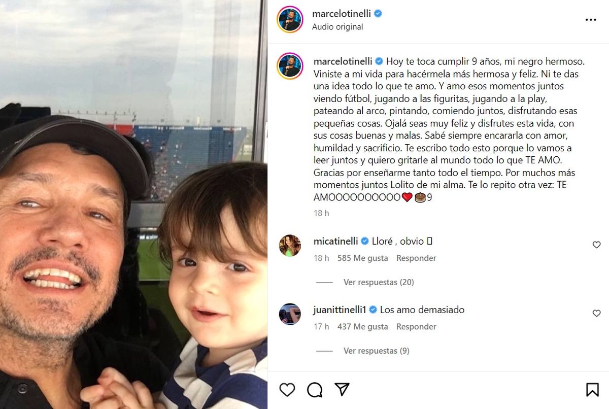Image resolution: width=609 pixels, height=409 pixels.
Task: Open micatinelli's avatar picture
Action: point(290,246)
